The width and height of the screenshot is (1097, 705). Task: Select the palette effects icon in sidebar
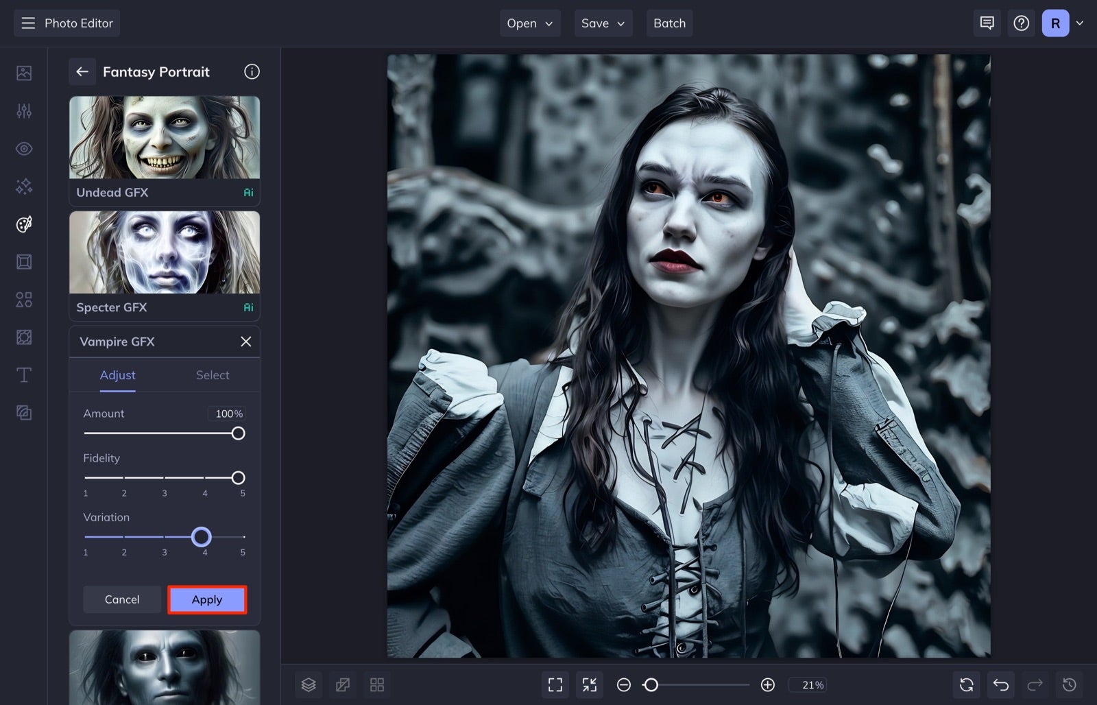[23, 224]
